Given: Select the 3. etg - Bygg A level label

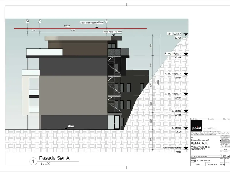Looking at the screenshot, I should tap(173, 94).
